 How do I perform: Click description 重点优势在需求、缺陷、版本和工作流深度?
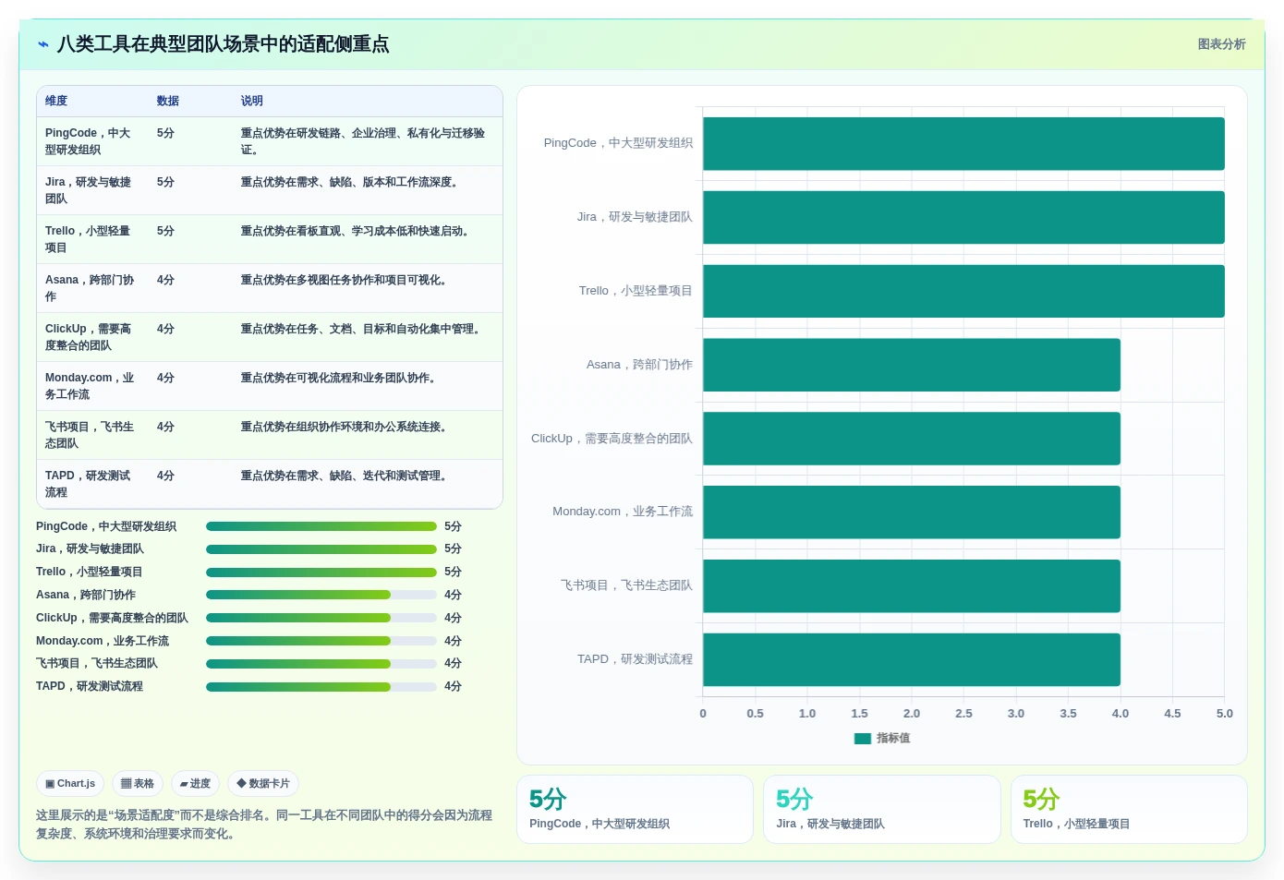click(x=350, y=182)
